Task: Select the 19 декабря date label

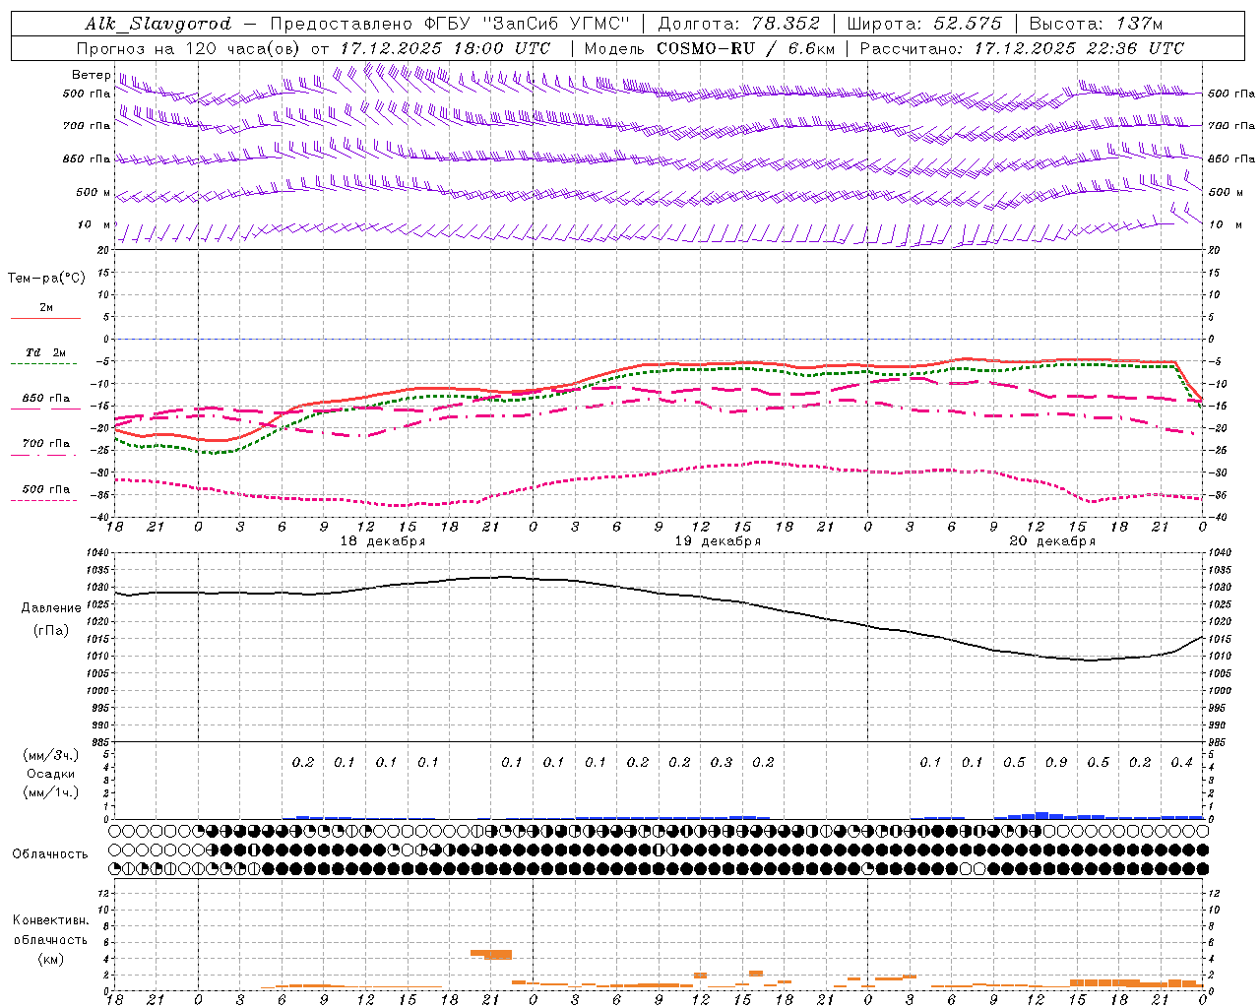Action: (718, 541)
